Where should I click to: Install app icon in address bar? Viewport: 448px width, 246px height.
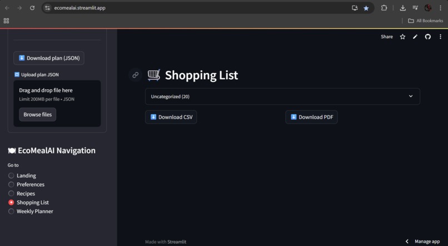click(355, 8)
